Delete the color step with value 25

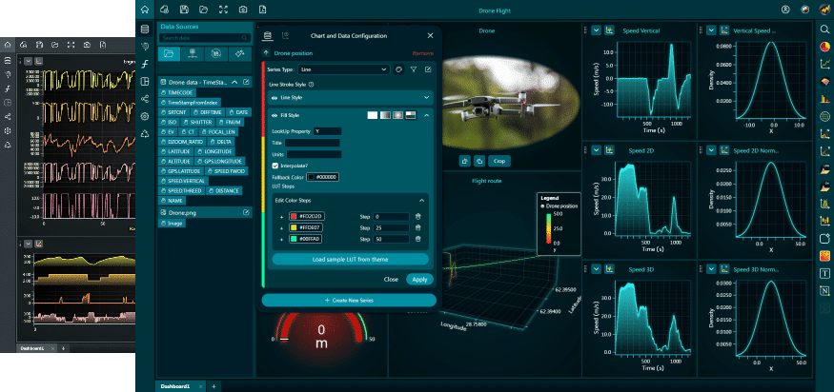point(417,229)
